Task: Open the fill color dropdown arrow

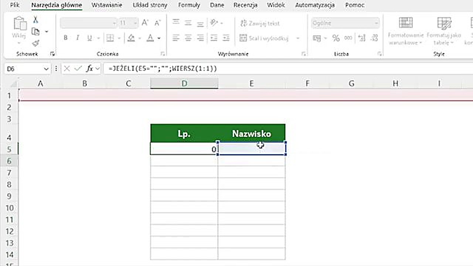Action: (x=139, y=38)
